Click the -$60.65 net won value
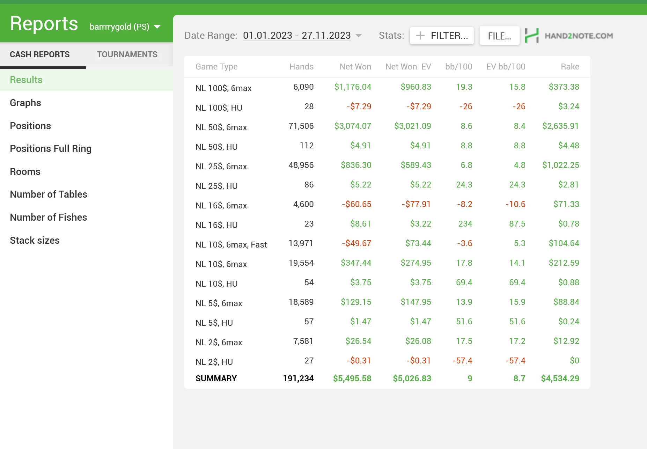 pos(356,204)
